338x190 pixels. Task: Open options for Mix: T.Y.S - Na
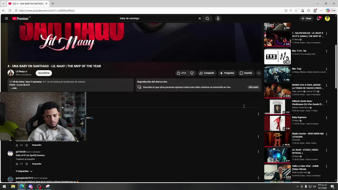tap(326, 51)
